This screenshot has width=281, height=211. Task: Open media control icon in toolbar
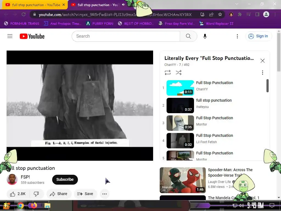click(x=248, y=14)
